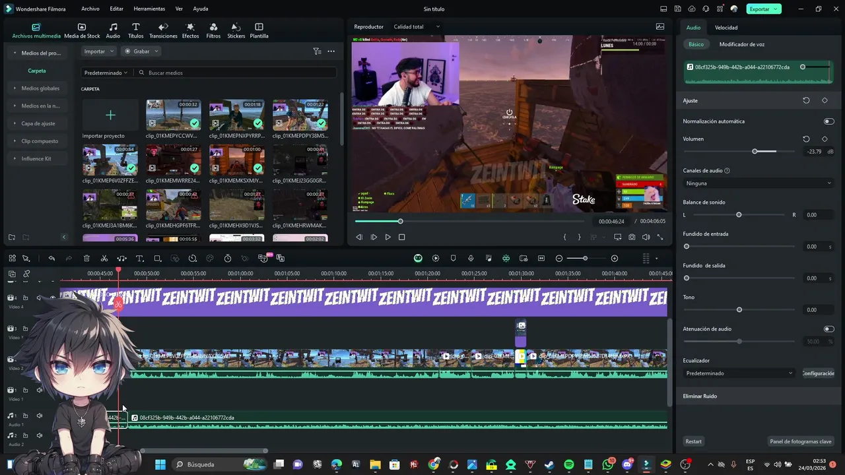Step back one frame in preview
The width and height of the screenshot is (845, 475).
pyautogui.click(x=359, y=237)
